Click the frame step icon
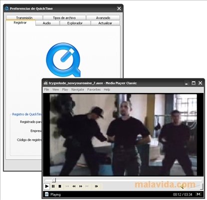 click(96, 186)
